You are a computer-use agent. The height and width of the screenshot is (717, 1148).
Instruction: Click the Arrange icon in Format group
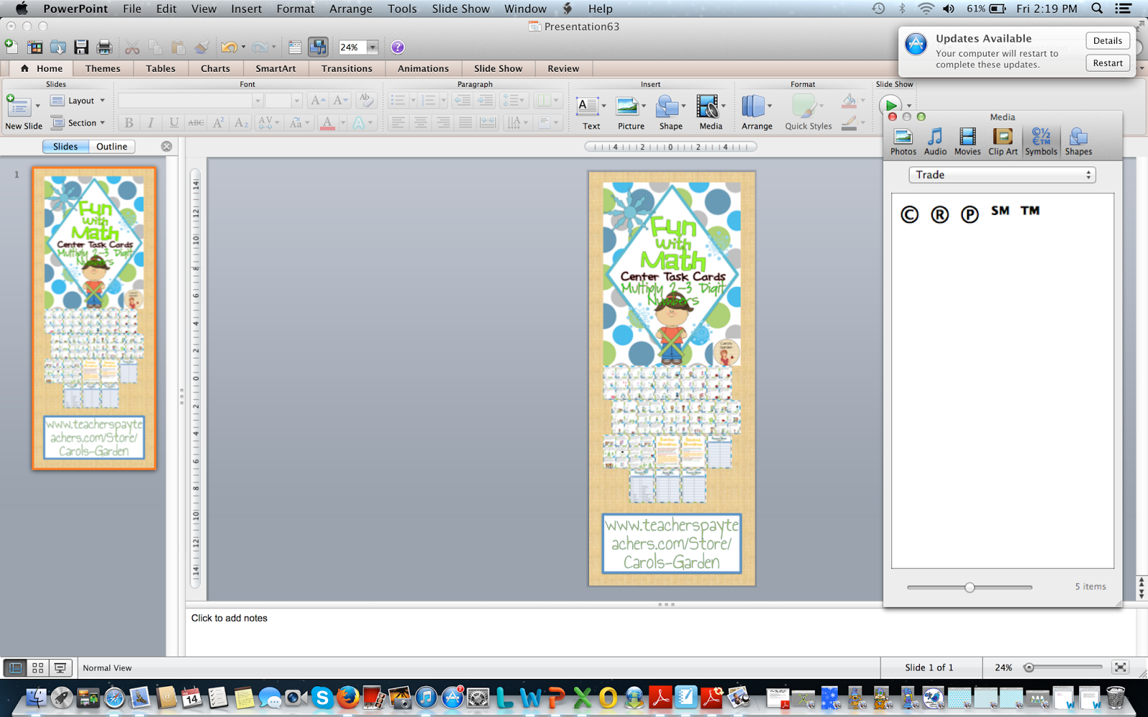[x=753, y=107]
